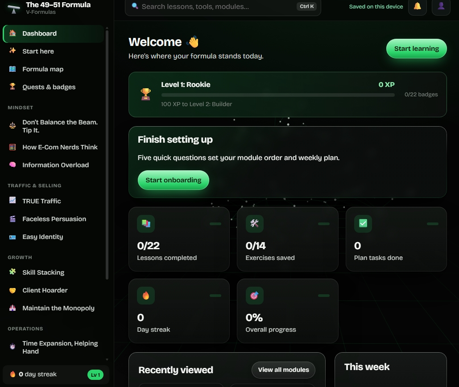
Task: Open the Faceless Persuasion module
Action: [x=53, y=219]
